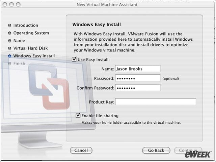Click bullet icon beside Introduction
216x162 pixels.
click(10, 26)
